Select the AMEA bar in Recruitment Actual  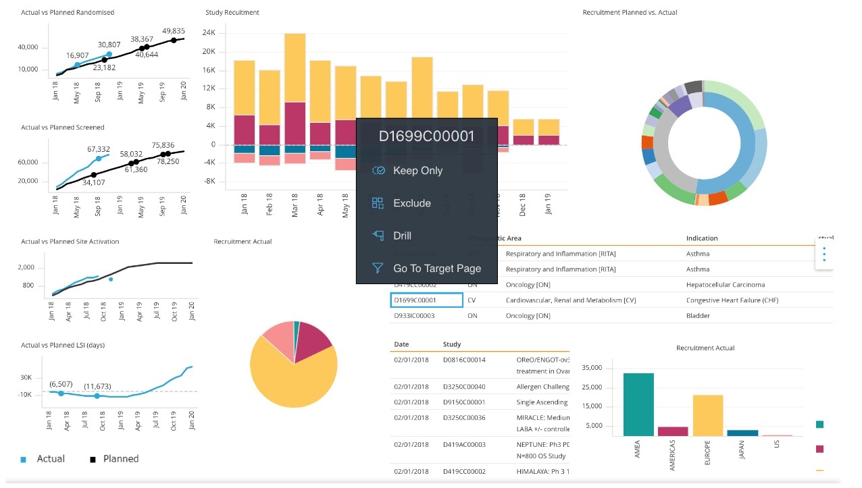638,404
